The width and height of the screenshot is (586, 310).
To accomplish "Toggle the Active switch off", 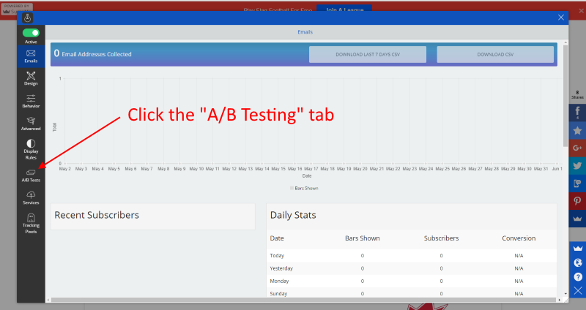I will pos(31,34).
